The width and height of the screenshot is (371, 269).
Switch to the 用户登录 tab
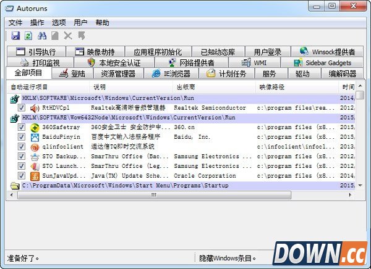[x=268, y=52]
